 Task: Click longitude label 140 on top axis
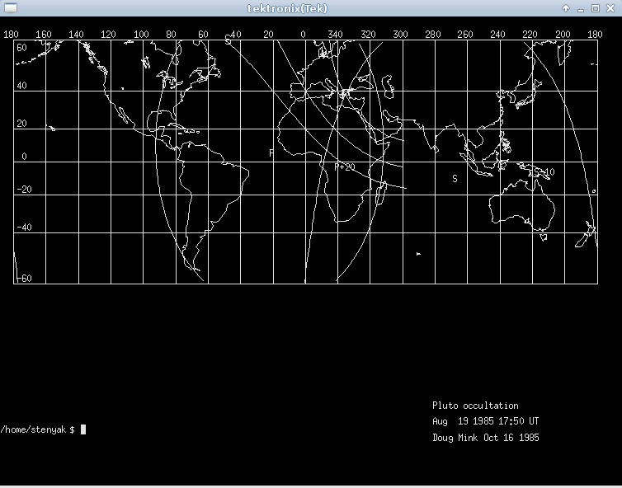76,35
